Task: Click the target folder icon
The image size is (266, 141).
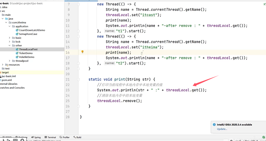Action: [x=1, y=73]
